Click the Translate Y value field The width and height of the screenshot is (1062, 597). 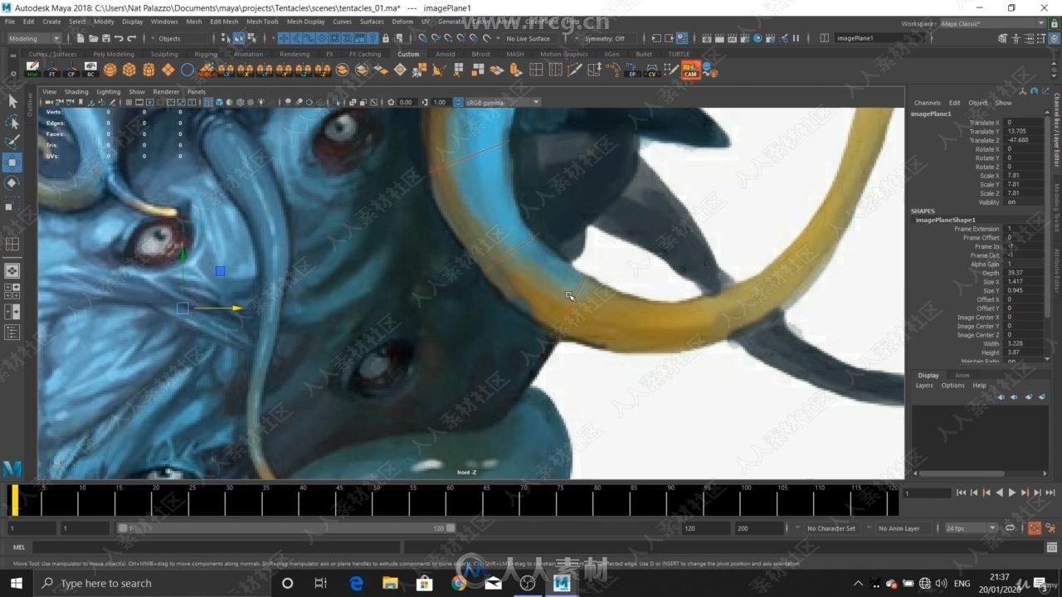(1025, 131)
